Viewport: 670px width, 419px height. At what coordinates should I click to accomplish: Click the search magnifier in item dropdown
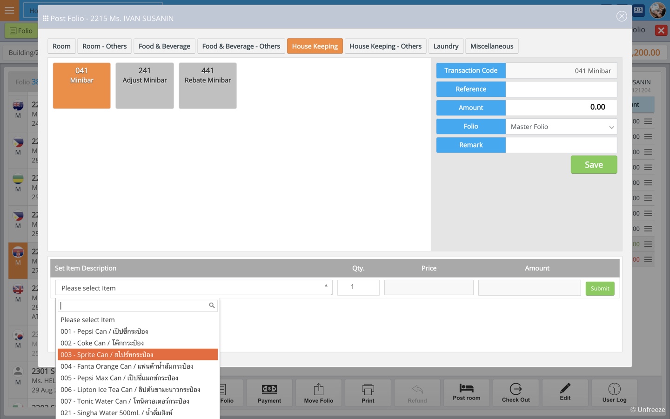coord(212,305)
